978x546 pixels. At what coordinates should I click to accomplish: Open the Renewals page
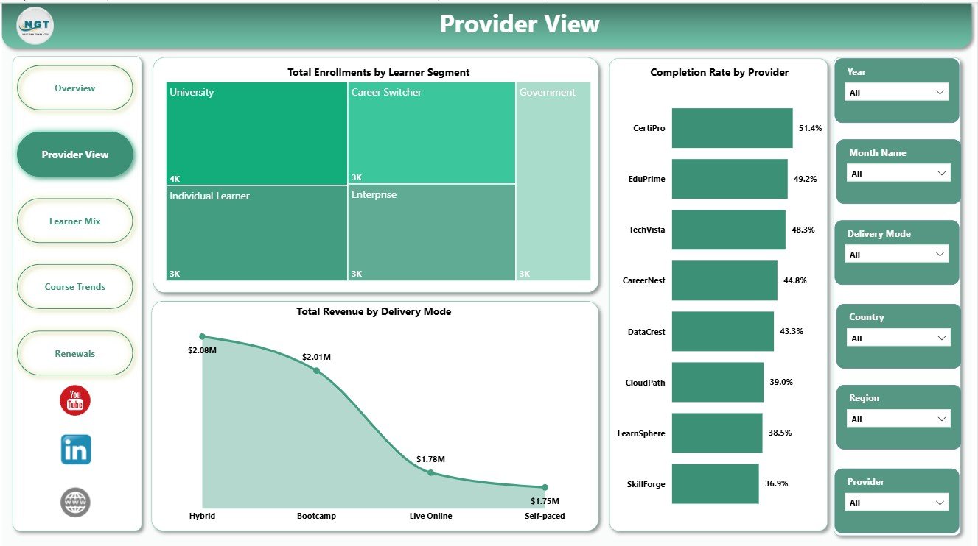coord(75,353)
